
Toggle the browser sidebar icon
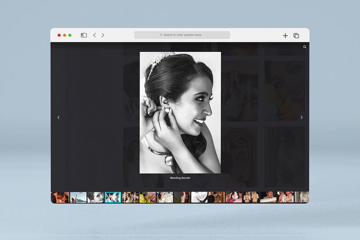83,35
